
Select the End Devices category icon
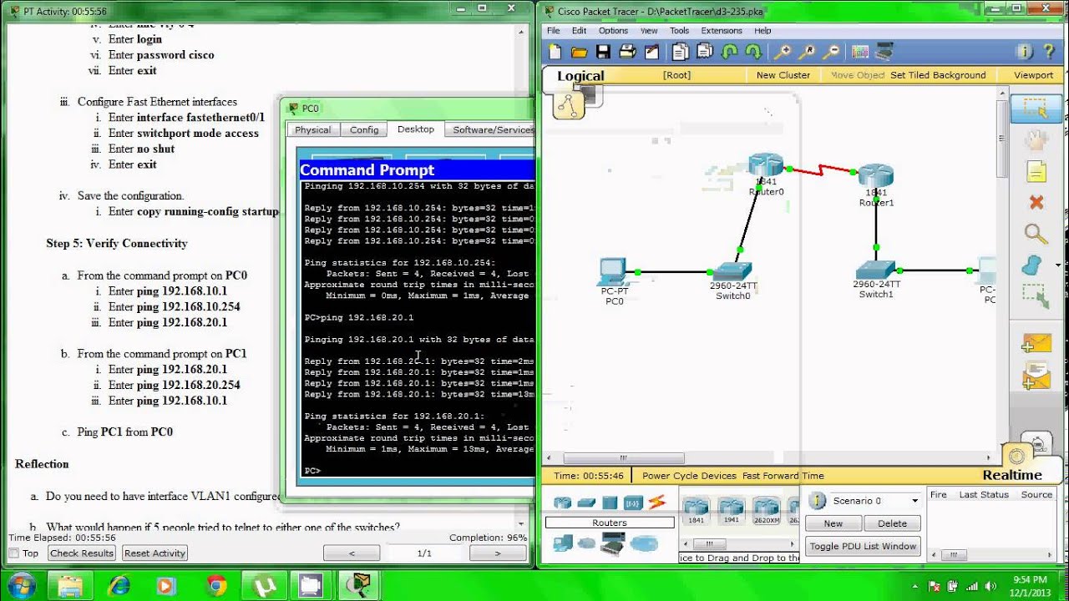pos(562,544)
